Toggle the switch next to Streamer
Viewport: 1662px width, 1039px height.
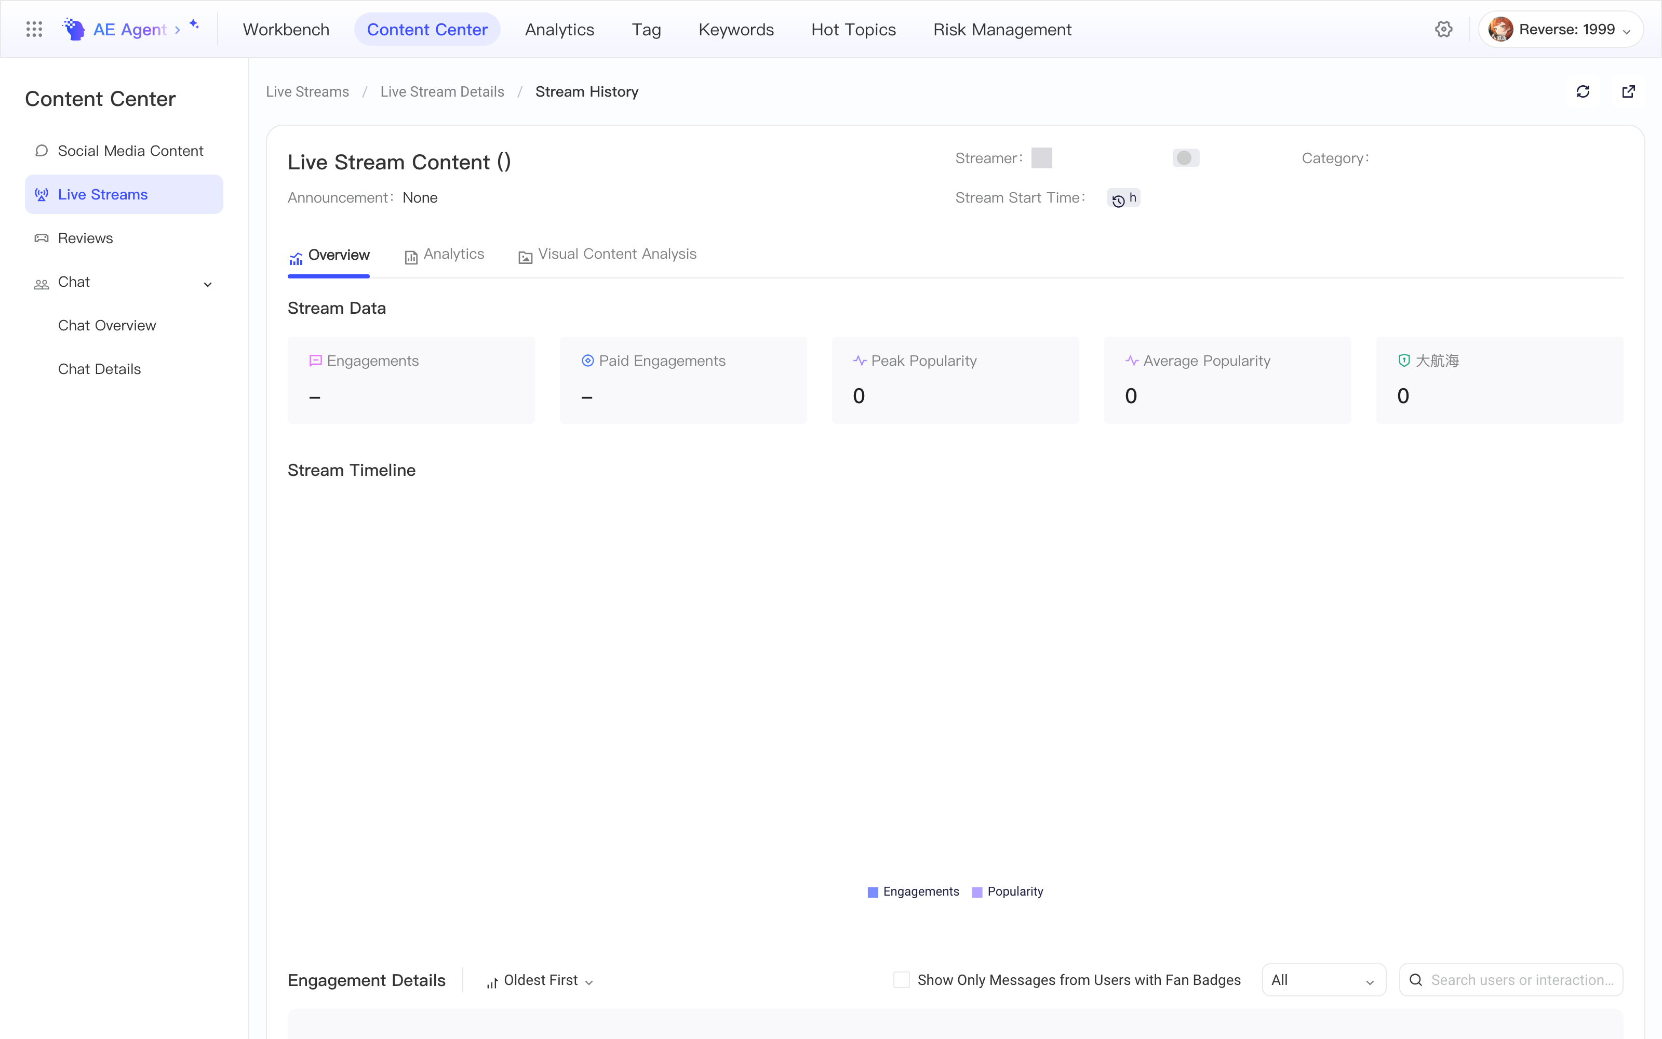pyautogui.click(x=1186, y=158)
